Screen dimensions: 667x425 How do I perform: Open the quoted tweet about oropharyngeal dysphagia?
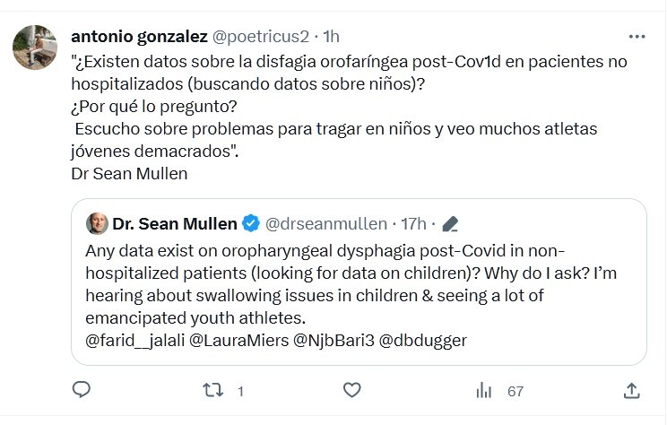359,282
